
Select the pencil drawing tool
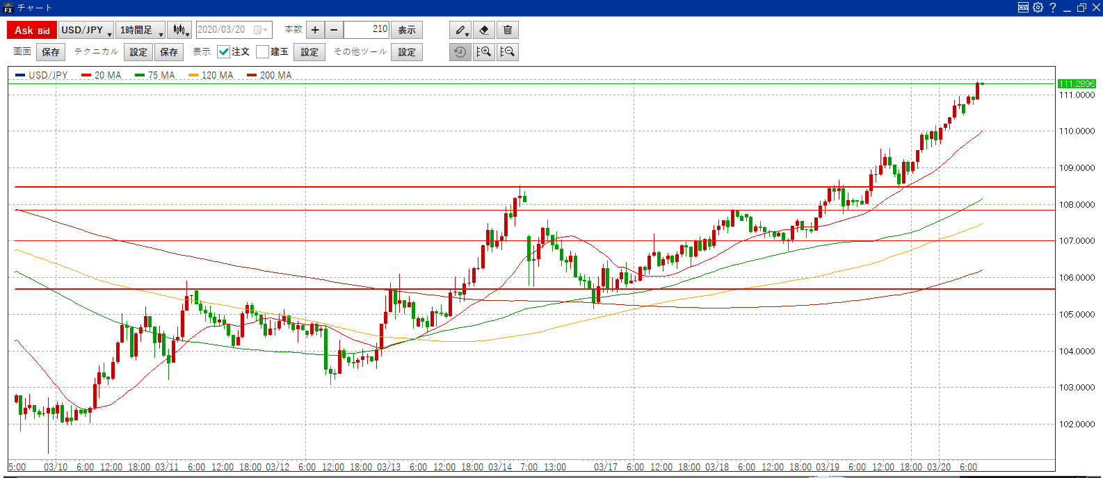pyautogui.click(x=460, y=30)
